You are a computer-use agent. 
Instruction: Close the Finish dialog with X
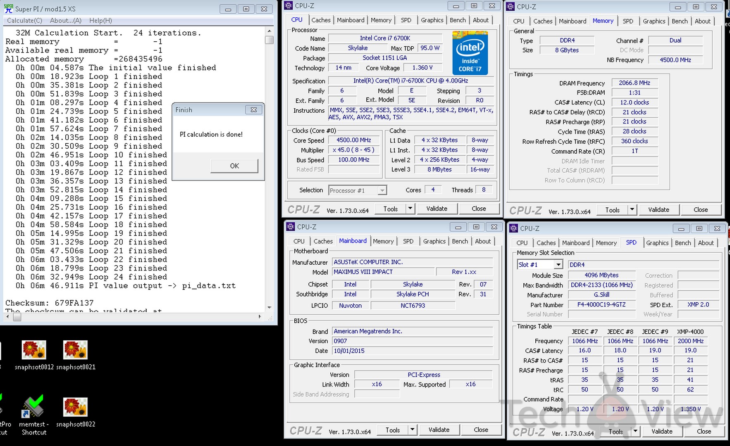coord(253,110)
